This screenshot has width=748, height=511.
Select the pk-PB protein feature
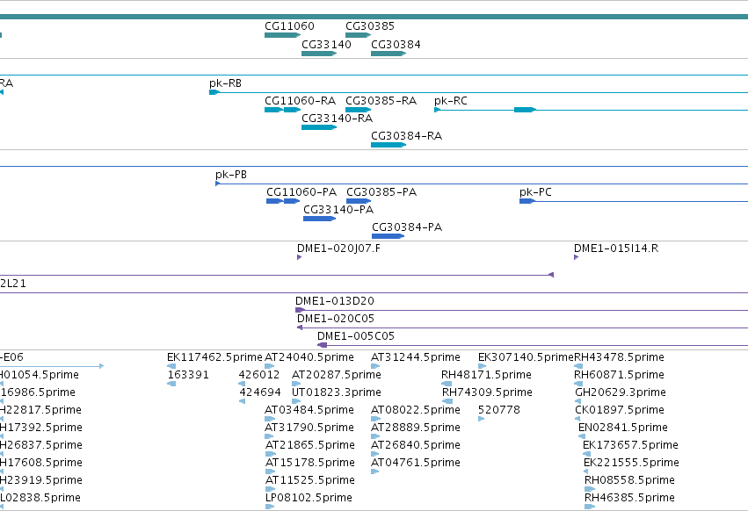pyautogui.click(x=218, y=184)
